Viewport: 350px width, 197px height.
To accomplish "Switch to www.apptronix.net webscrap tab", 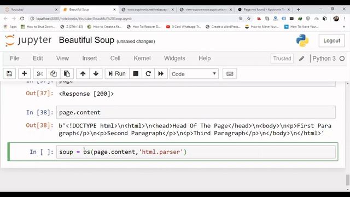I will click(148, 10).
